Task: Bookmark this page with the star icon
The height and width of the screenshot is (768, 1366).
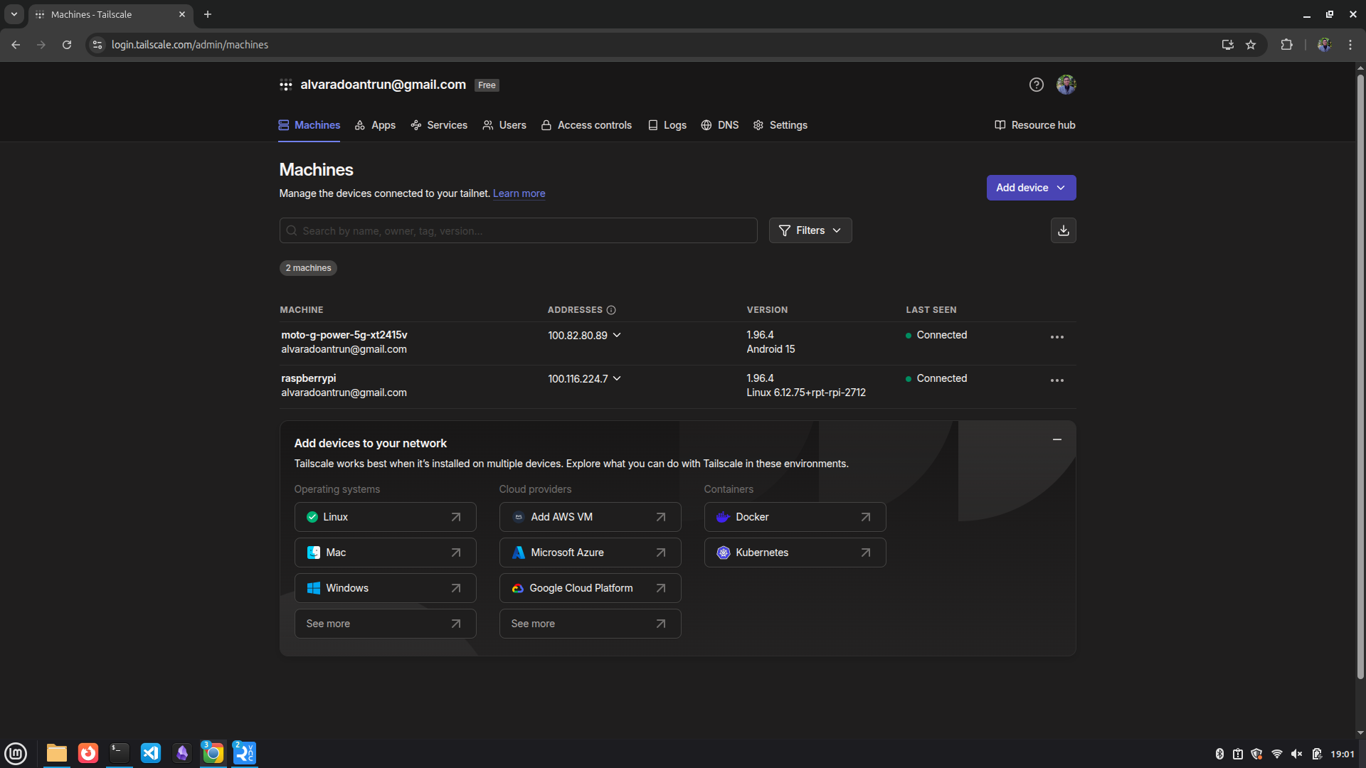Action: point(1251,45)
